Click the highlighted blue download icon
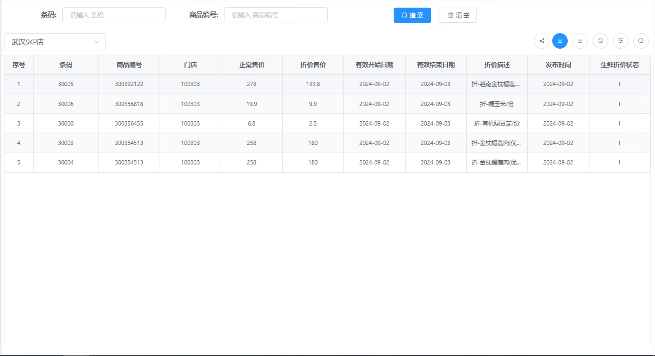The height and width of the screenshot is (356, 655). click(560, 41)
